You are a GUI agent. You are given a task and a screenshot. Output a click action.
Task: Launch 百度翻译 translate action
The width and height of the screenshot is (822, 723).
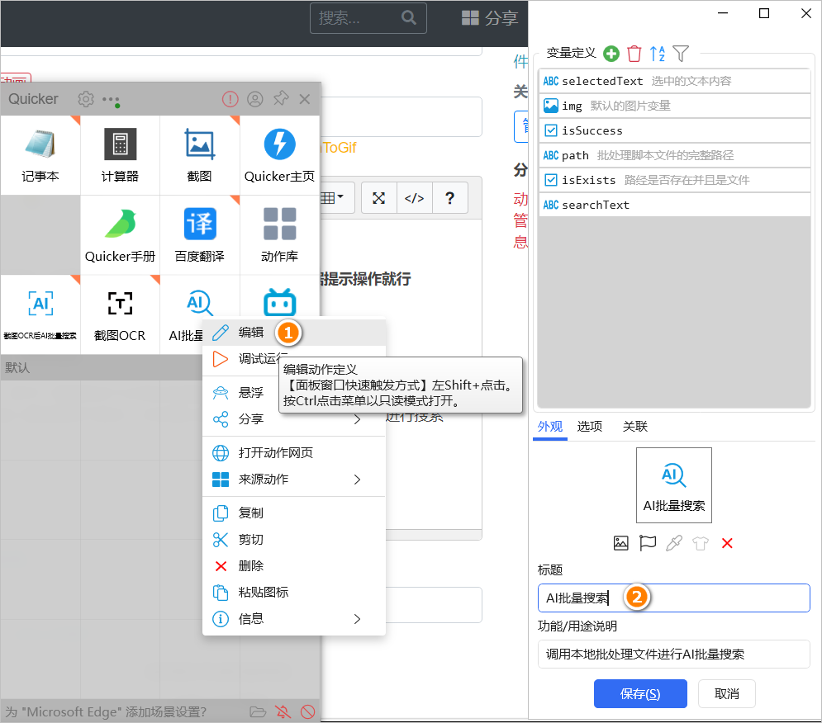(200, 234)
